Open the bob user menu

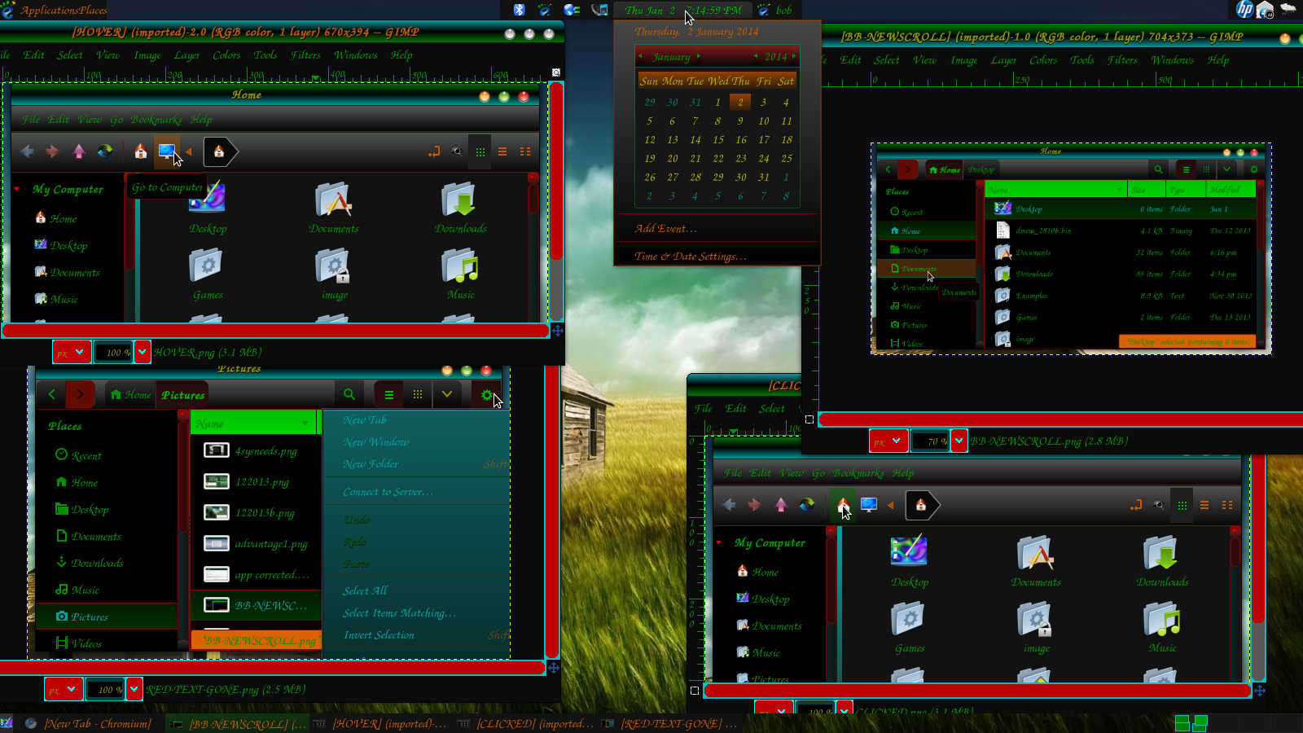[x=775, y=10]
